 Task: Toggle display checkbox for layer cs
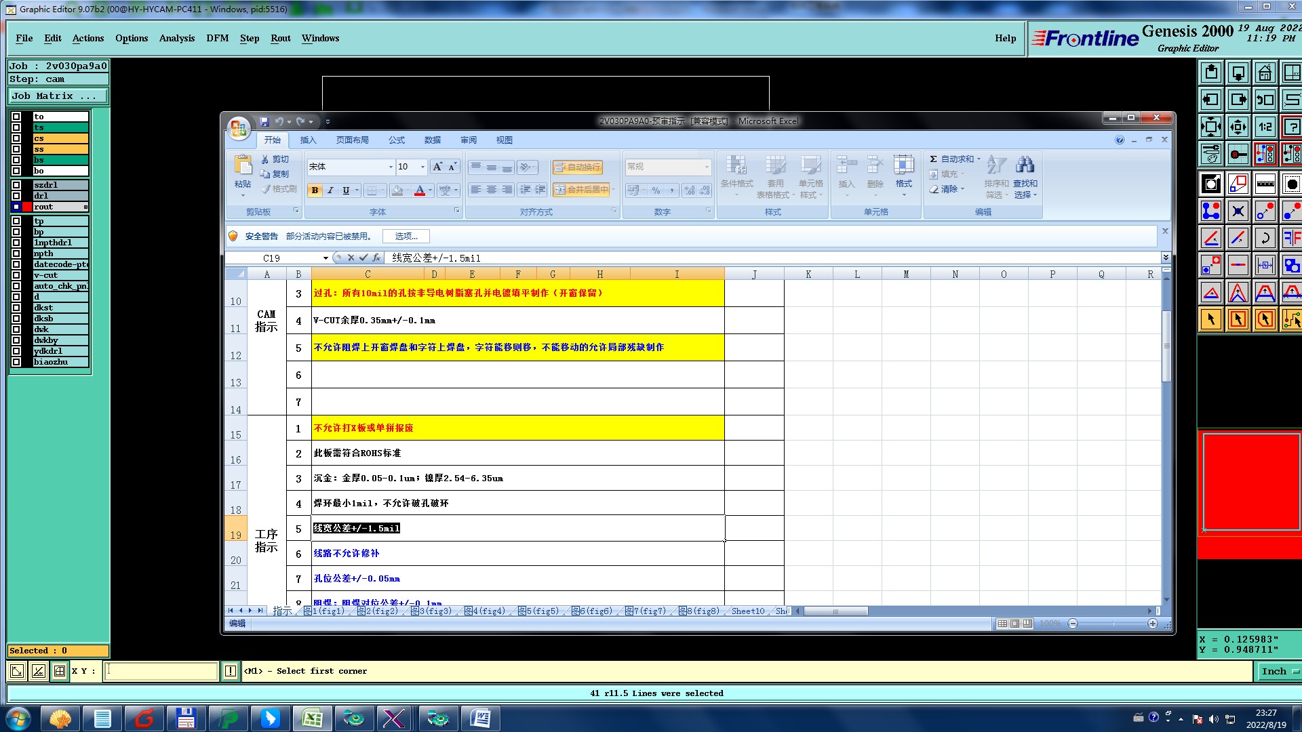coord(16,138)
